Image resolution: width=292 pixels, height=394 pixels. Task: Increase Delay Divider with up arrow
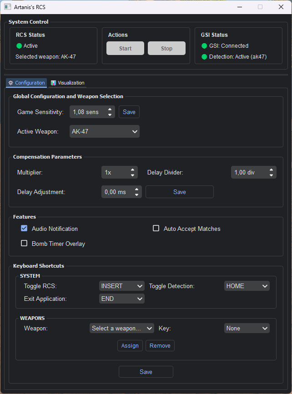tap(271, 170)
